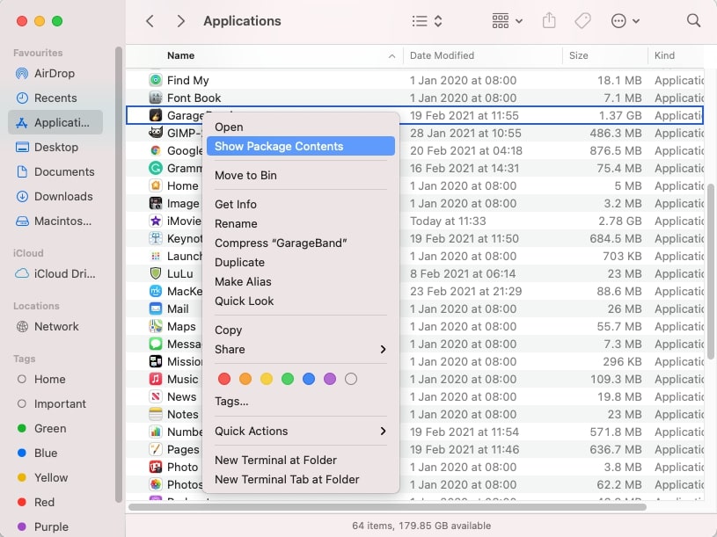This screenshot has height=537, width=717.
Task: Apply the purple tag colour dot
Action: [x=330, y=379]
